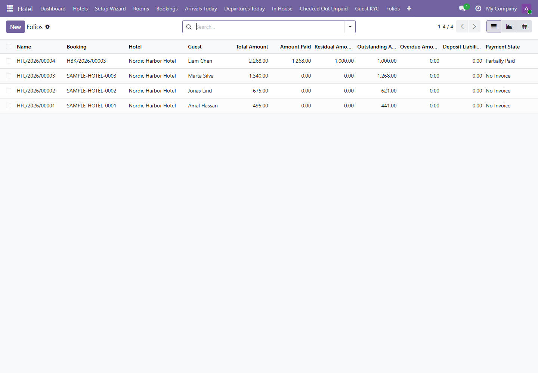The height and width of the screenshot is (373, 538).
Task: Go to previous page of records
Action: (x=462, y=26)
